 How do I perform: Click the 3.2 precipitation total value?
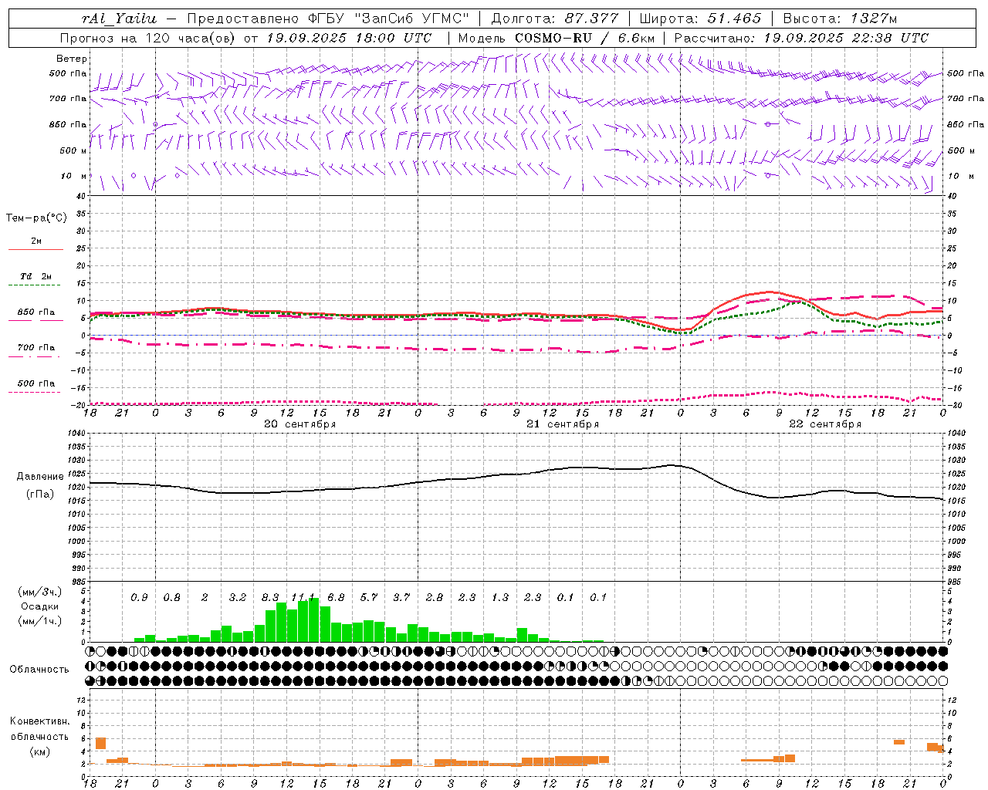click(238, 598)
